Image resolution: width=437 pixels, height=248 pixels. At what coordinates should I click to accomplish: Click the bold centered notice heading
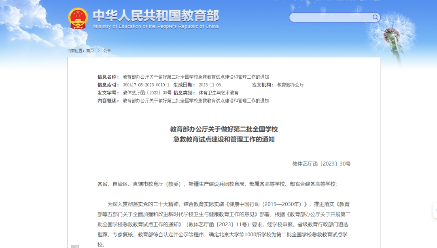click(224, 134)
